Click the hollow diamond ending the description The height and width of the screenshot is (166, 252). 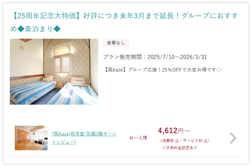219,70
